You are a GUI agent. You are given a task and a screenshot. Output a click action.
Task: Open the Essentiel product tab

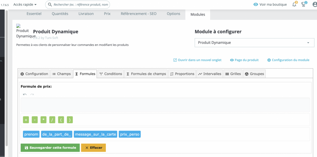tap(34, 14)
